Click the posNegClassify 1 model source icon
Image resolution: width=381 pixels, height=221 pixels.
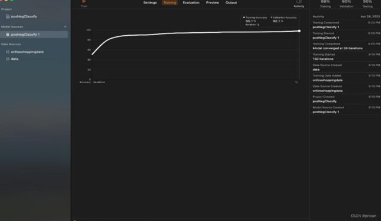coord(8,35)
